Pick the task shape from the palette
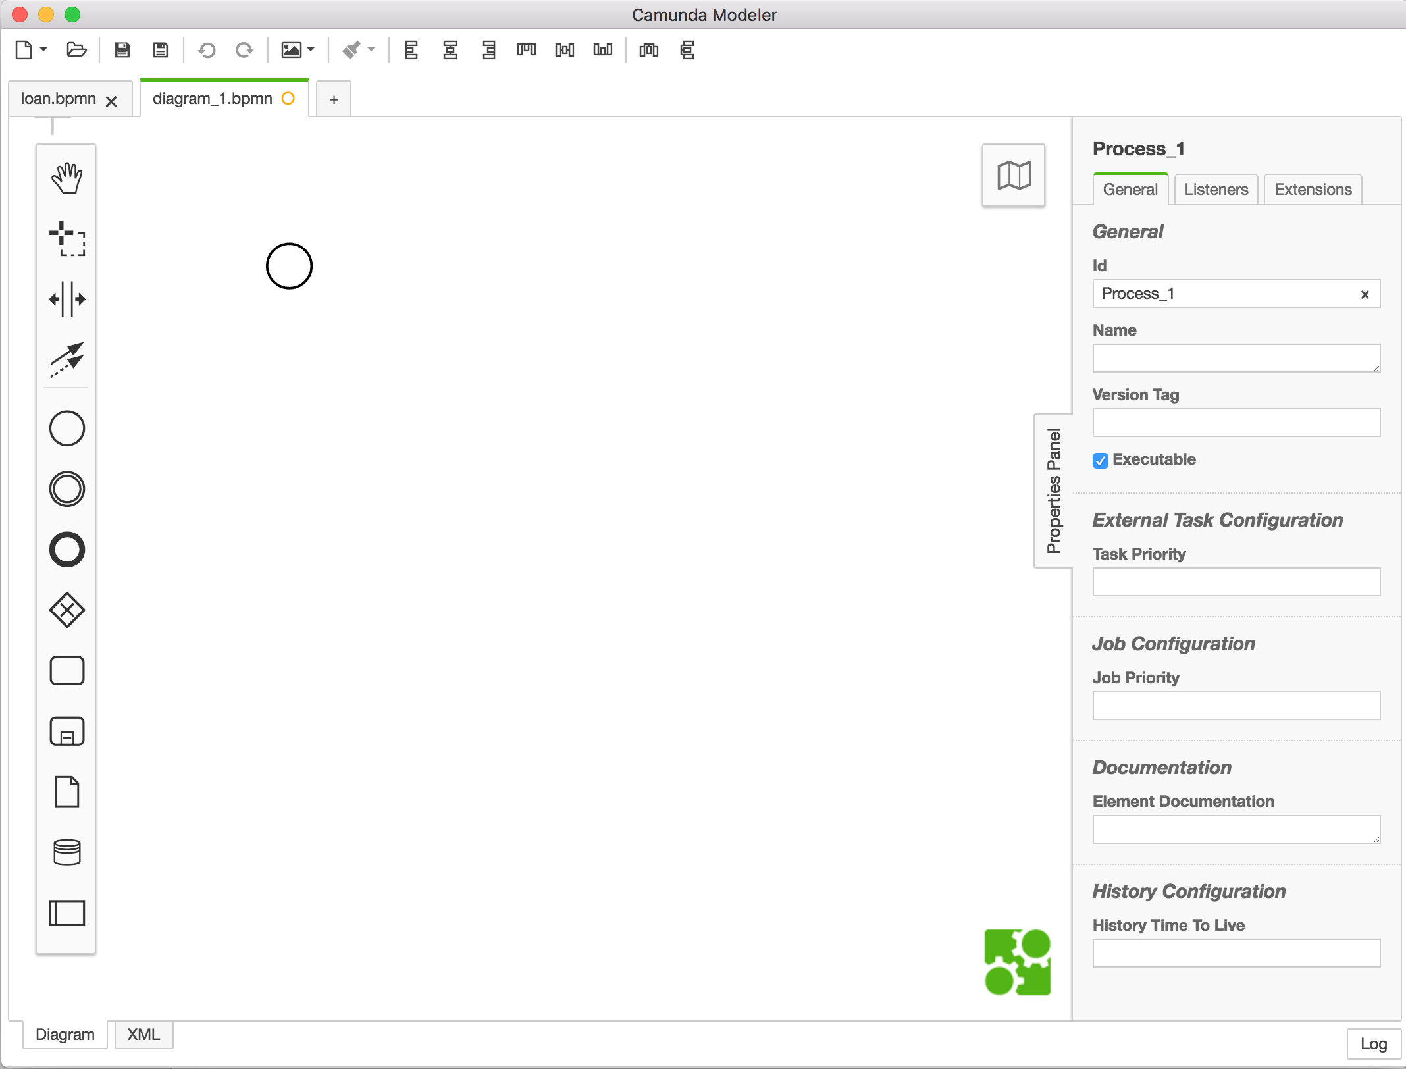The height and width of the screenshot is (1069, 1406). (x=66, y=671)
